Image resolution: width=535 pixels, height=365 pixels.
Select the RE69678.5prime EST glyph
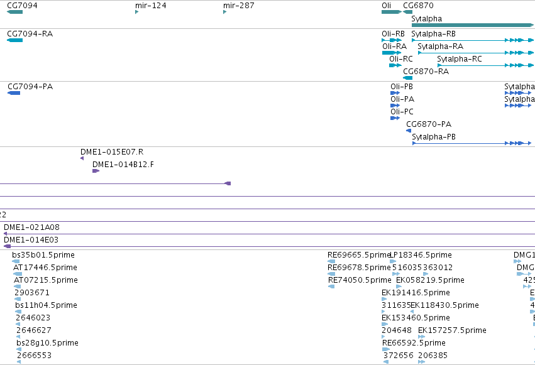(331, 274)
